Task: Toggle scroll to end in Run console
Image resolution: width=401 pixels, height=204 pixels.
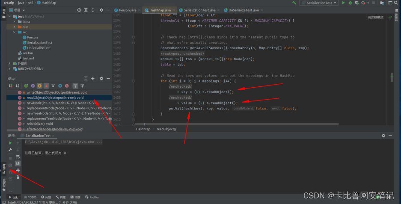Action: click(x=18, y=163)
